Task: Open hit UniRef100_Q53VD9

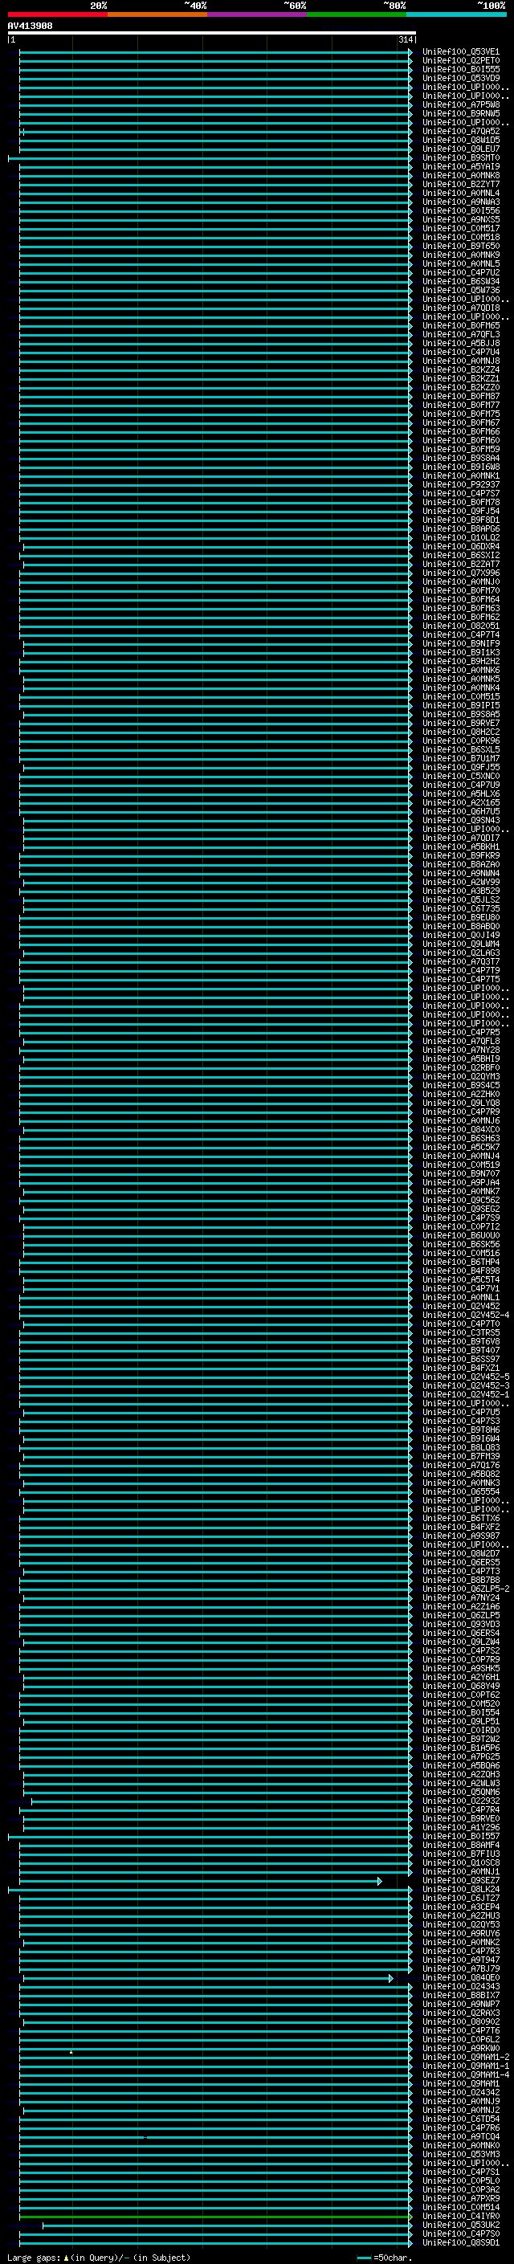Action: [461, 78]
